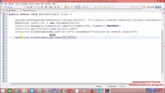165x93 pixels.
Task: Click the Open Task folder icon
Action: pyautogui.click(x=68, y=7)
